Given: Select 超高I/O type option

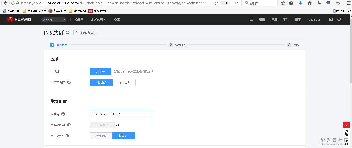Looking at the screenshot, I should 124,136.
